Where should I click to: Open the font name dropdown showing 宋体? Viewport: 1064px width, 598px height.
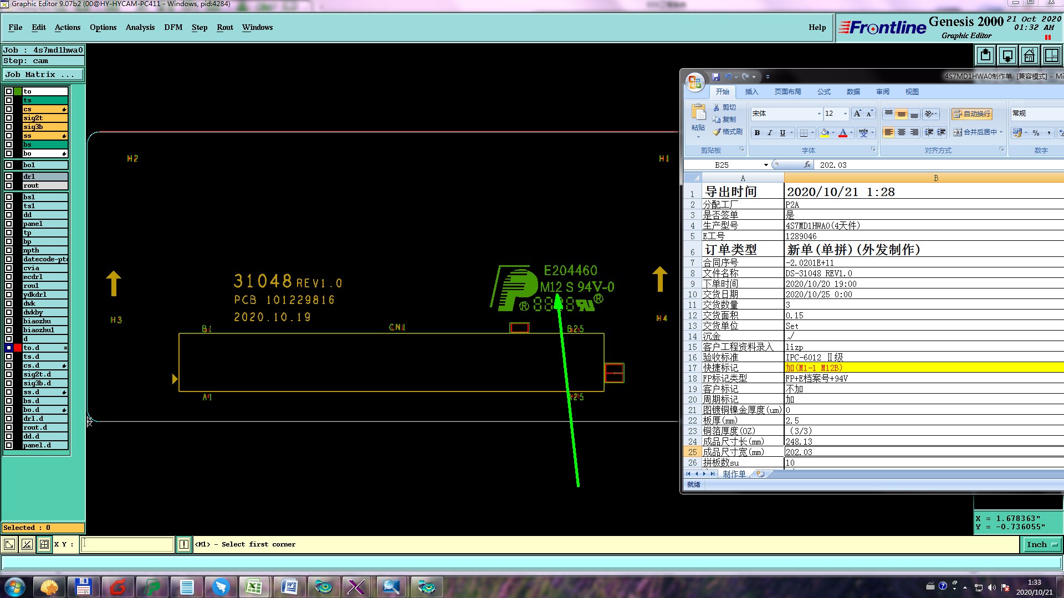point(819,114)
